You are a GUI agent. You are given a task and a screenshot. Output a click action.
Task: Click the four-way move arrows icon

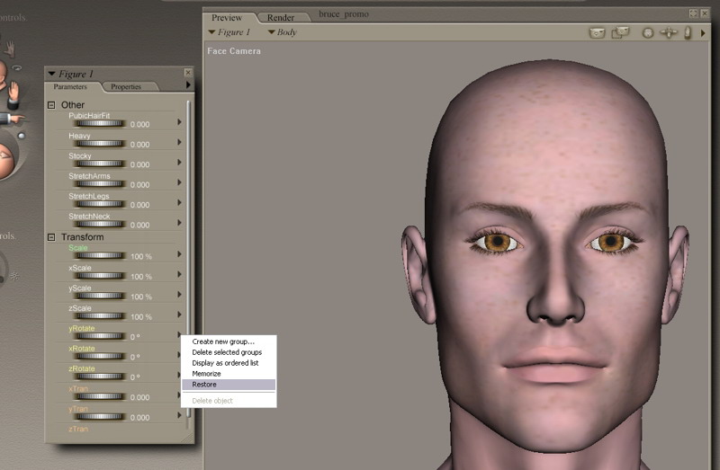tap(669, 33)
